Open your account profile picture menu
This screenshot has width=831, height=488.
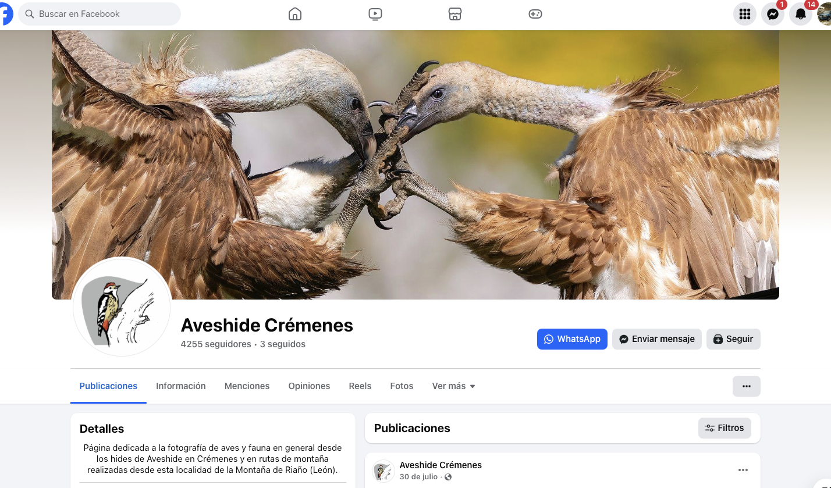(x=824, y=14)
